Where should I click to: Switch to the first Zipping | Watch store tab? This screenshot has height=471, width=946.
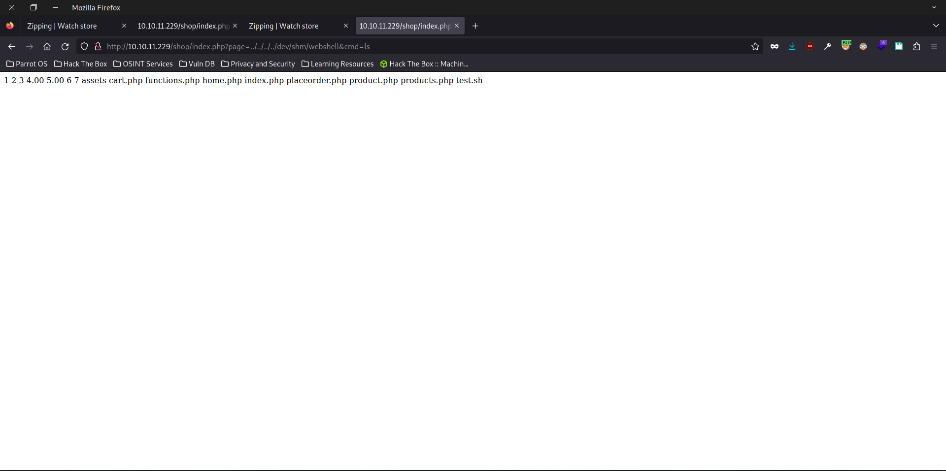pyautogui.click(x=69, y=26)
